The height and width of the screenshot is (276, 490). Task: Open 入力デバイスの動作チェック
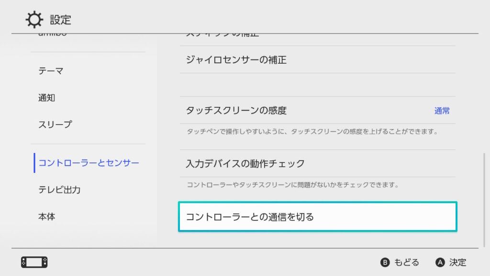click(x=318, y=163)
